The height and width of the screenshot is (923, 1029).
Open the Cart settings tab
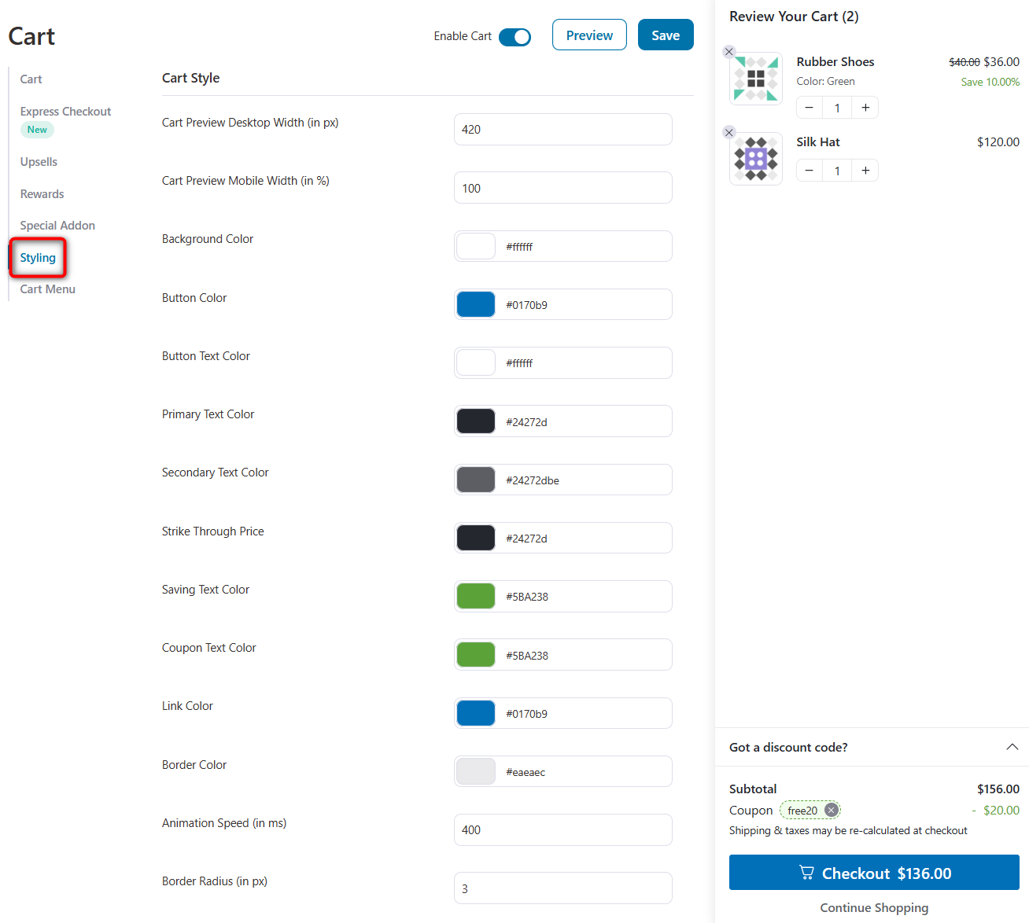[31, 79]
